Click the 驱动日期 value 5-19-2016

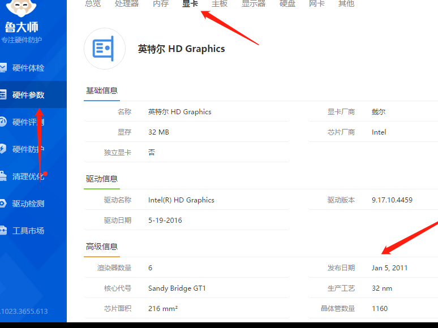[165, 221]
